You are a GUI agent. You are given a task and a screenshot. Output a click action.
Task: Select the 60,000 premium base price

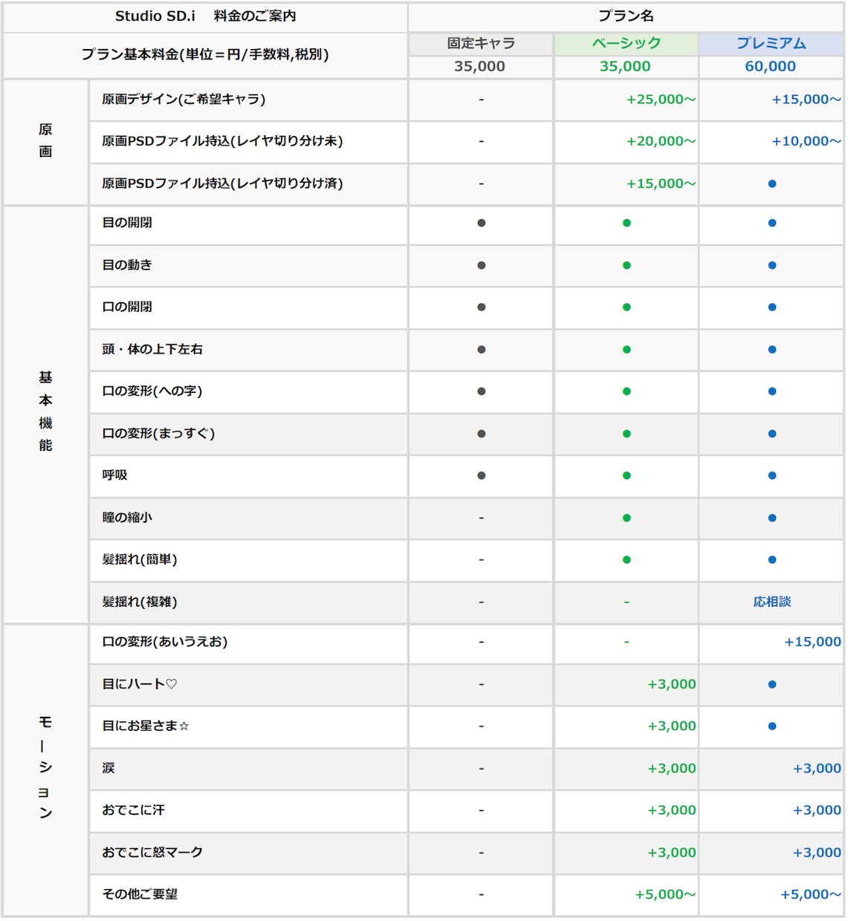click(771, 66)
